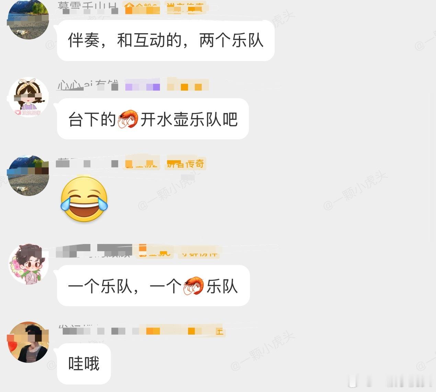
Task: Tap the shrimp emoji in 一个乐队 message
Action: [194, 286]
